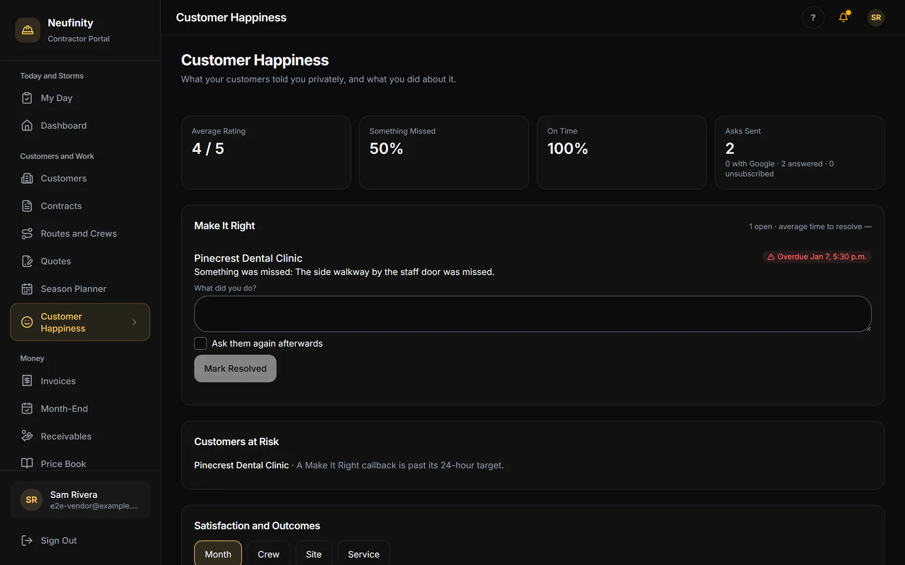Click the Price Book open-book icon

(x=27, y=464)
